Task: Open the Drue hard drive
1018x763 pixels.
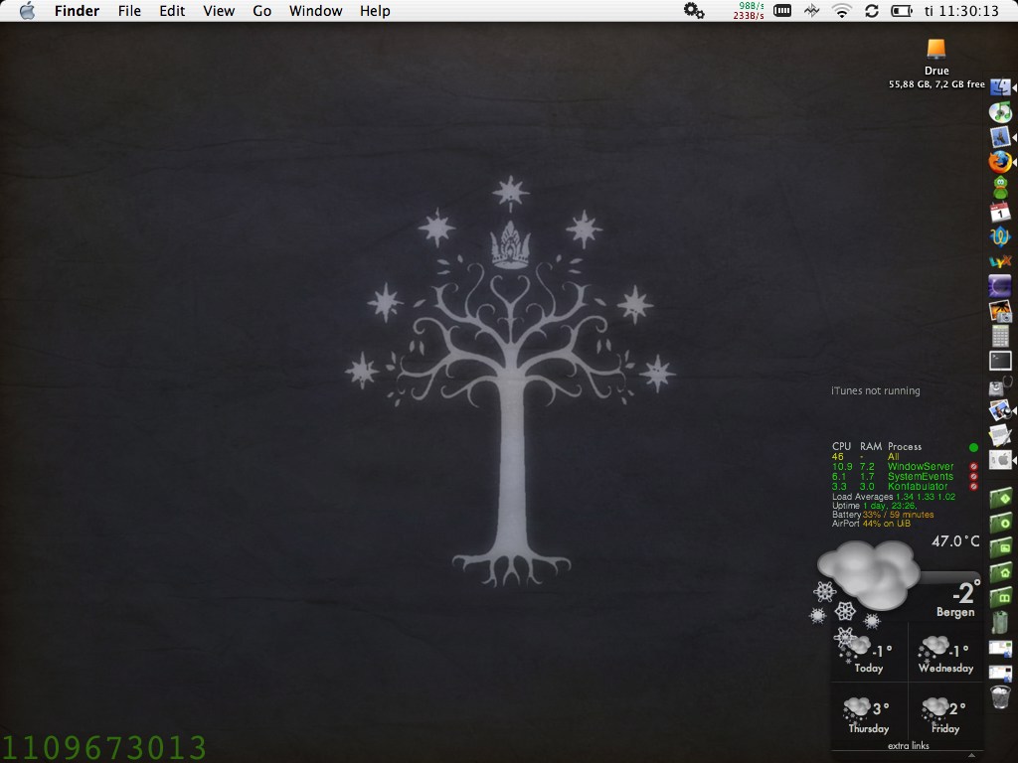Action: click(x=935, y=50)
